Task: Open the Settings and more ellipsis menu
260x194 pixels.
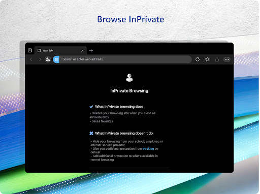Action: [x=227, y=59]
